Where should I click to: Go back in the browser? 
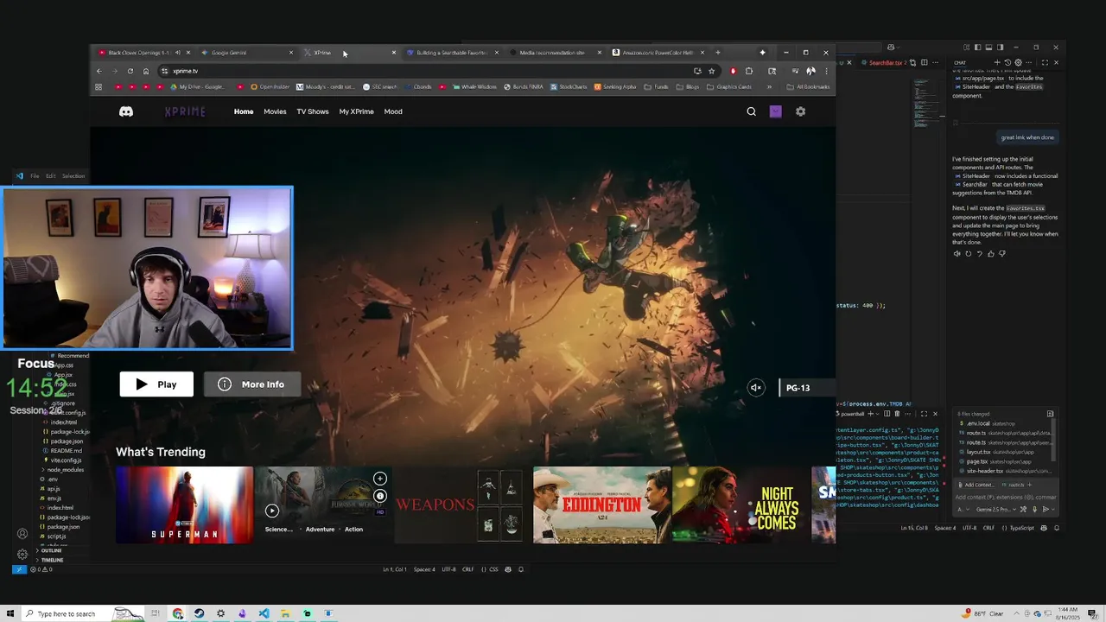(99, 71)
